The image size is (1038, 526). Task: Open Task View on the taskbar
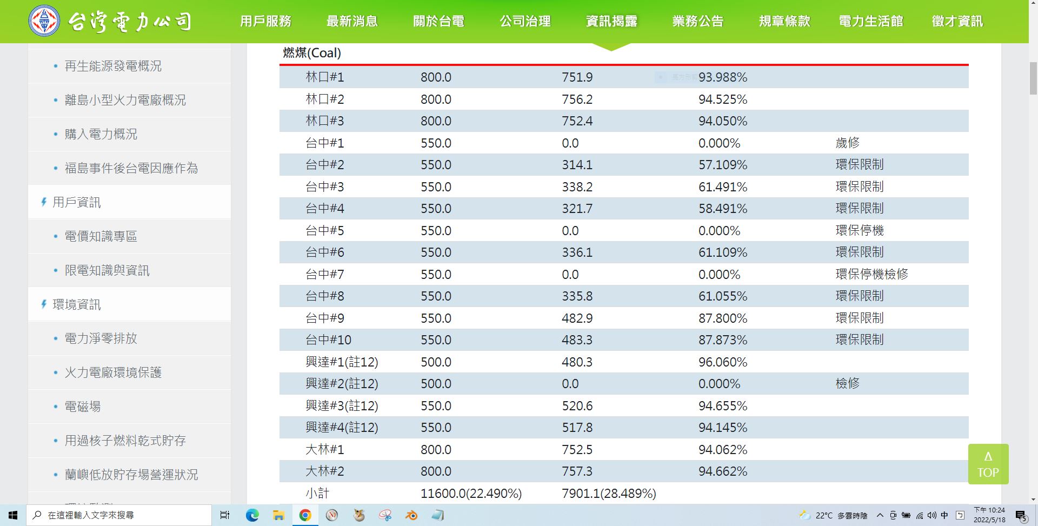pyautogui.click(x=225, y=515)
